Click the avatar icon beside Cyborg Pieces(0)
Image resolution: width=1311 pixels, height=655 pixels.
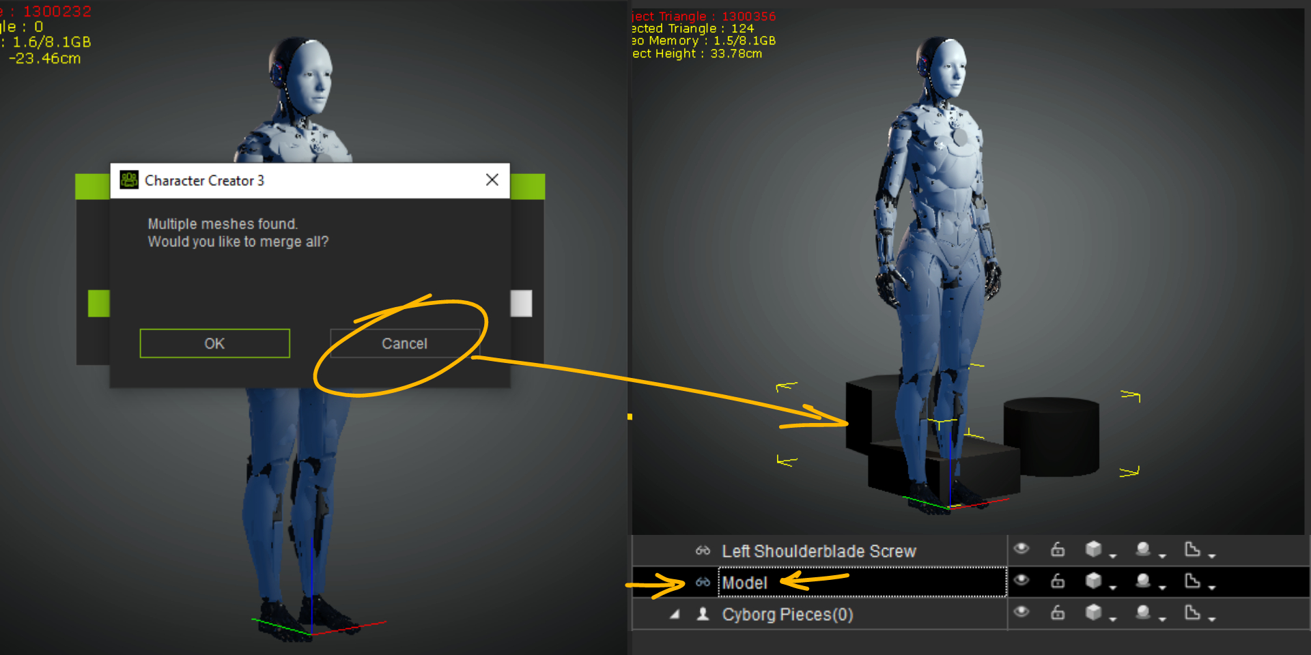tap(703, 614)
